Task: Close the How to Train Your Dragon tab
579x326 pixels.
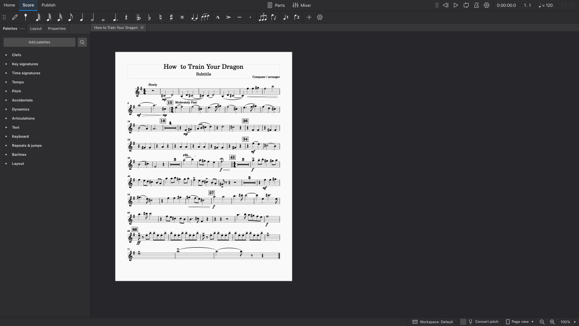Action: [142, 28]
